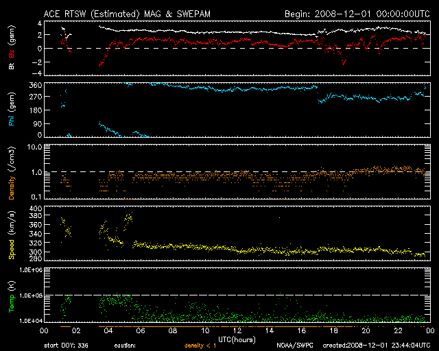Click the 12 hour tick label
Image resolution: width=439 pixels, height=351 pixels.
[237, 331]
